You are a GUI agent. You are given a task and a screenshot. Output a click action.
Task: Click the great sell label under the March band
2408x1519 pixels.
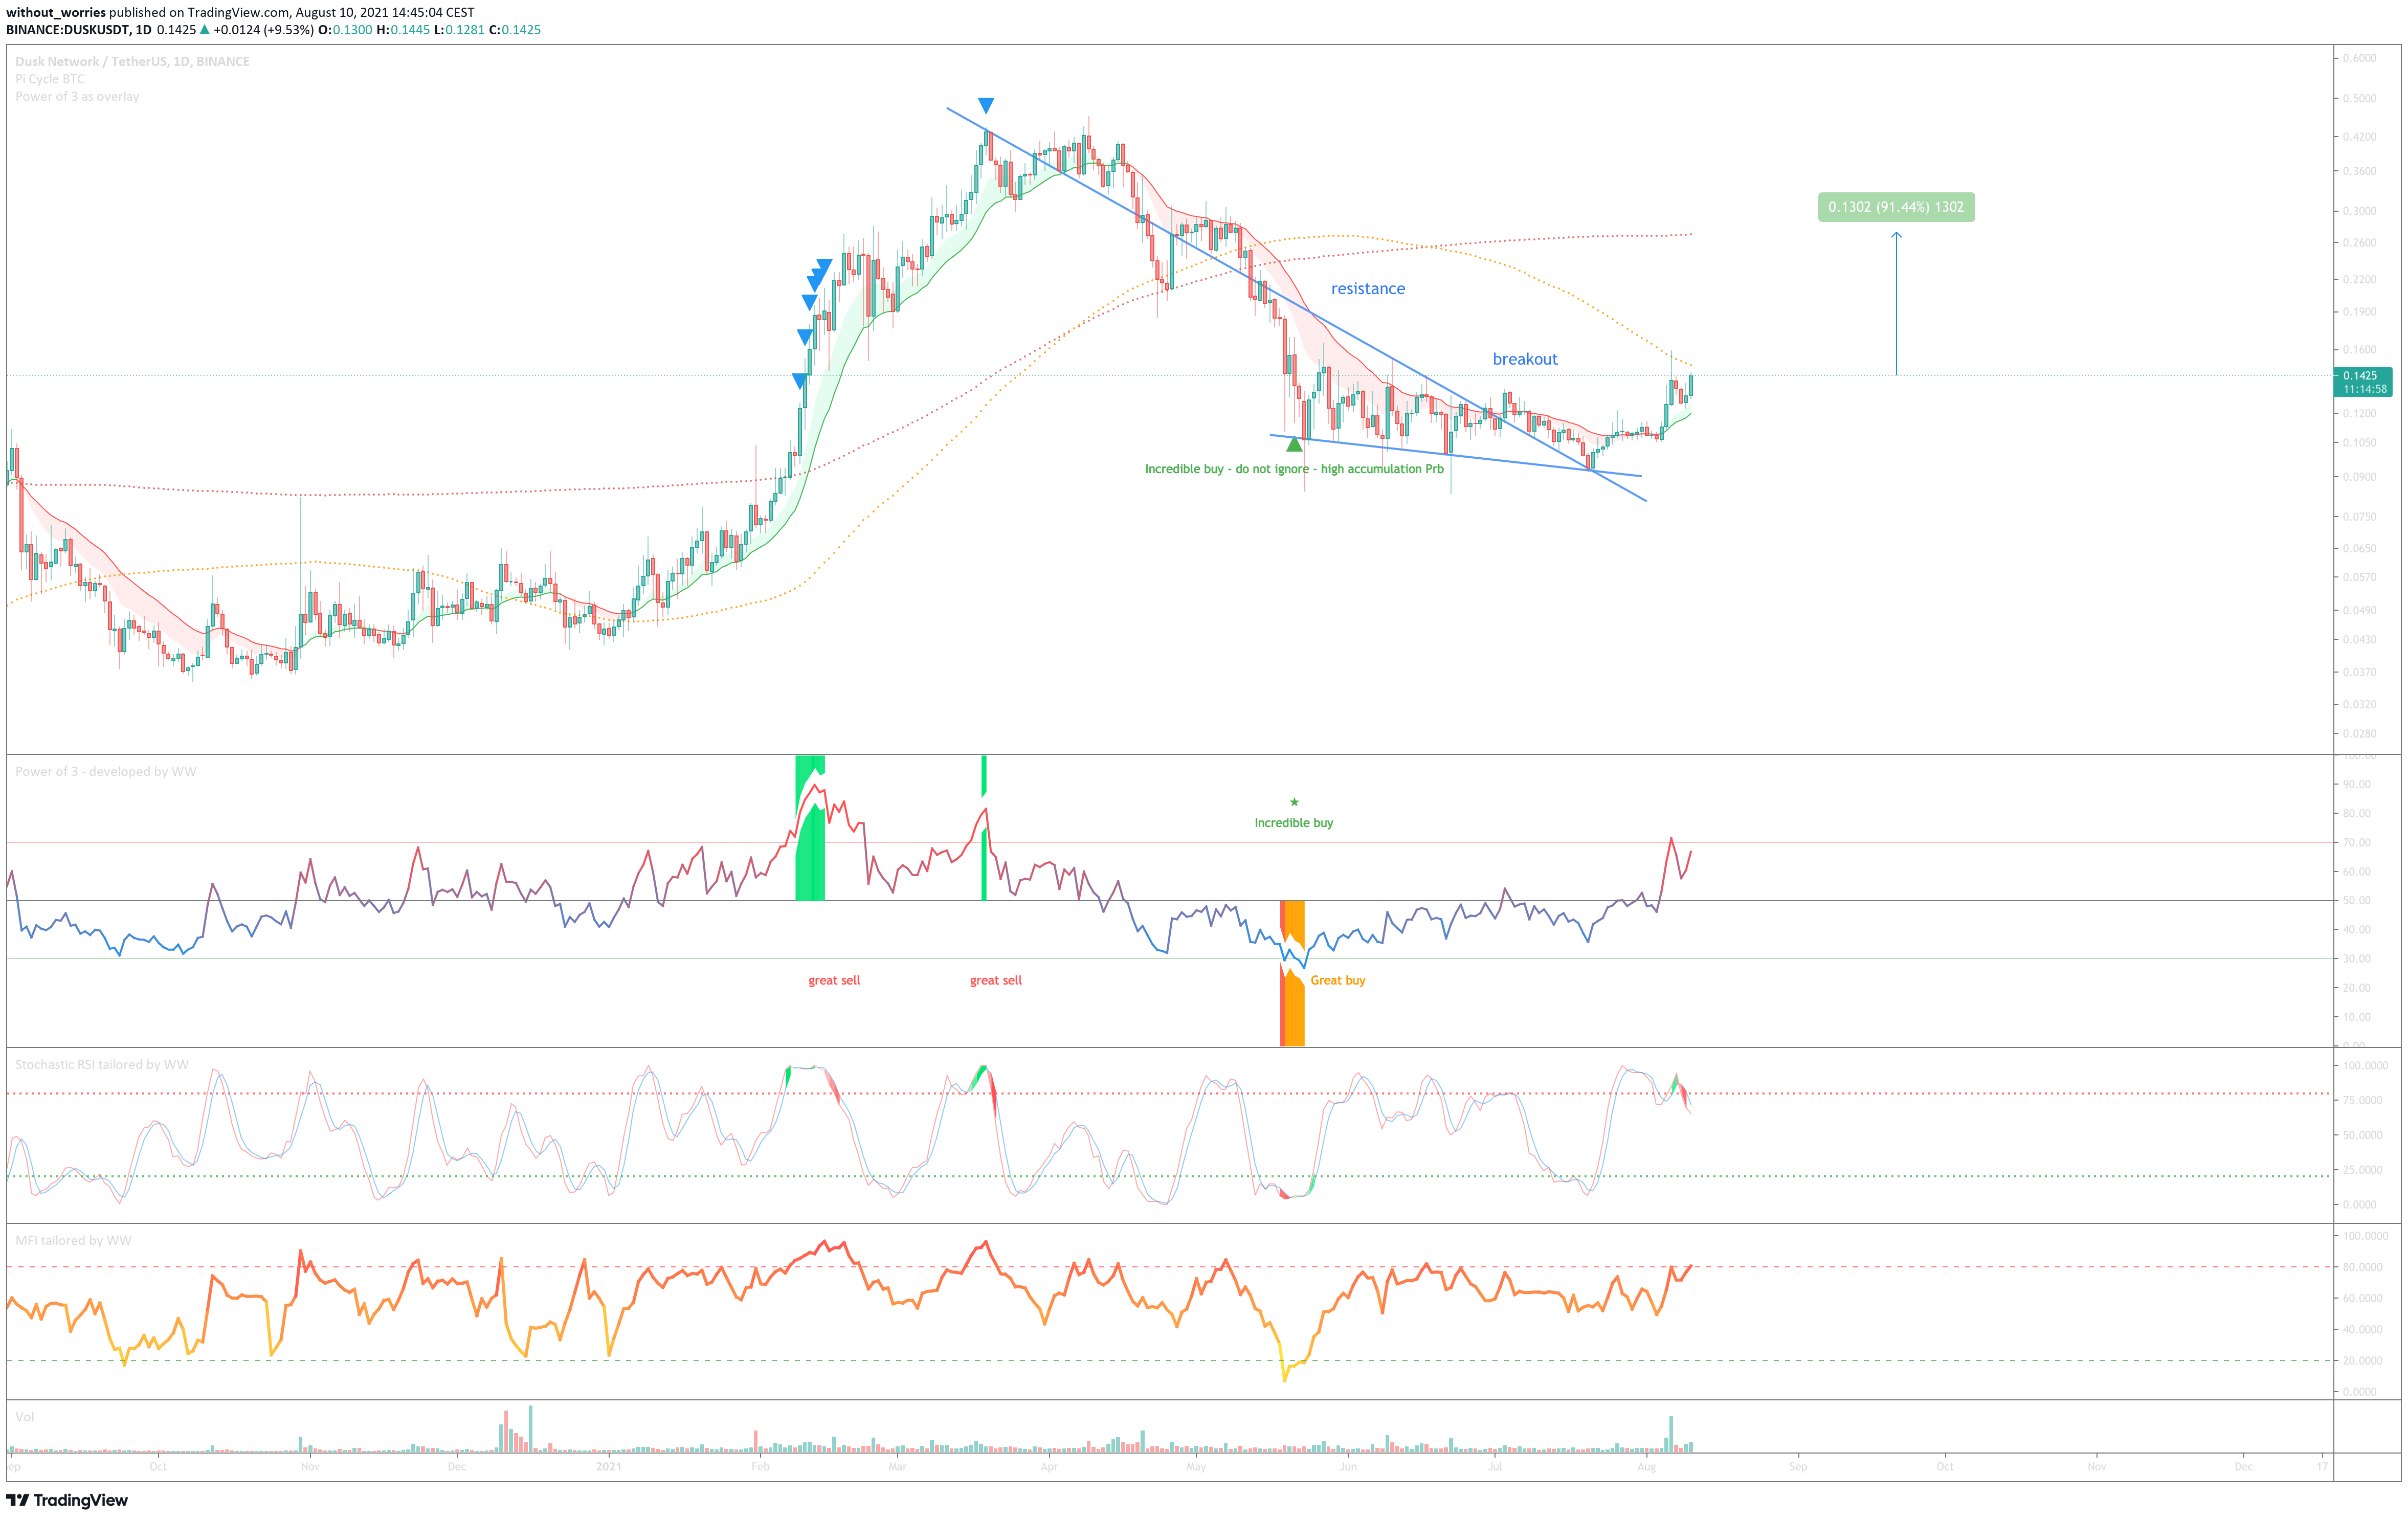click(996, 980)
